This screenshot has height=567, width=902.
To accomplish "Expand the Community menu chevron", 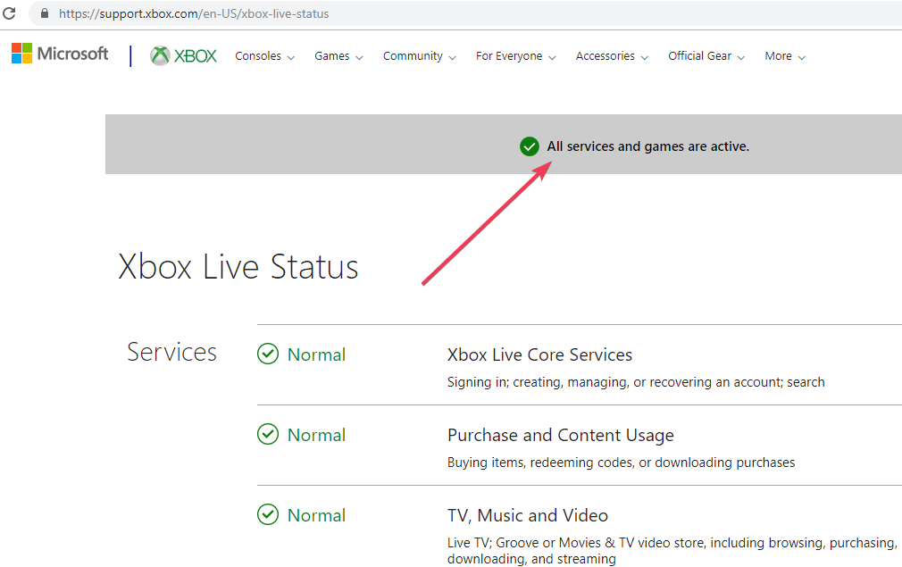I will pos(453,57).
